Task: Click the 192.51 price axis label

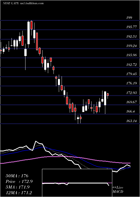Action: pos(132,36)
